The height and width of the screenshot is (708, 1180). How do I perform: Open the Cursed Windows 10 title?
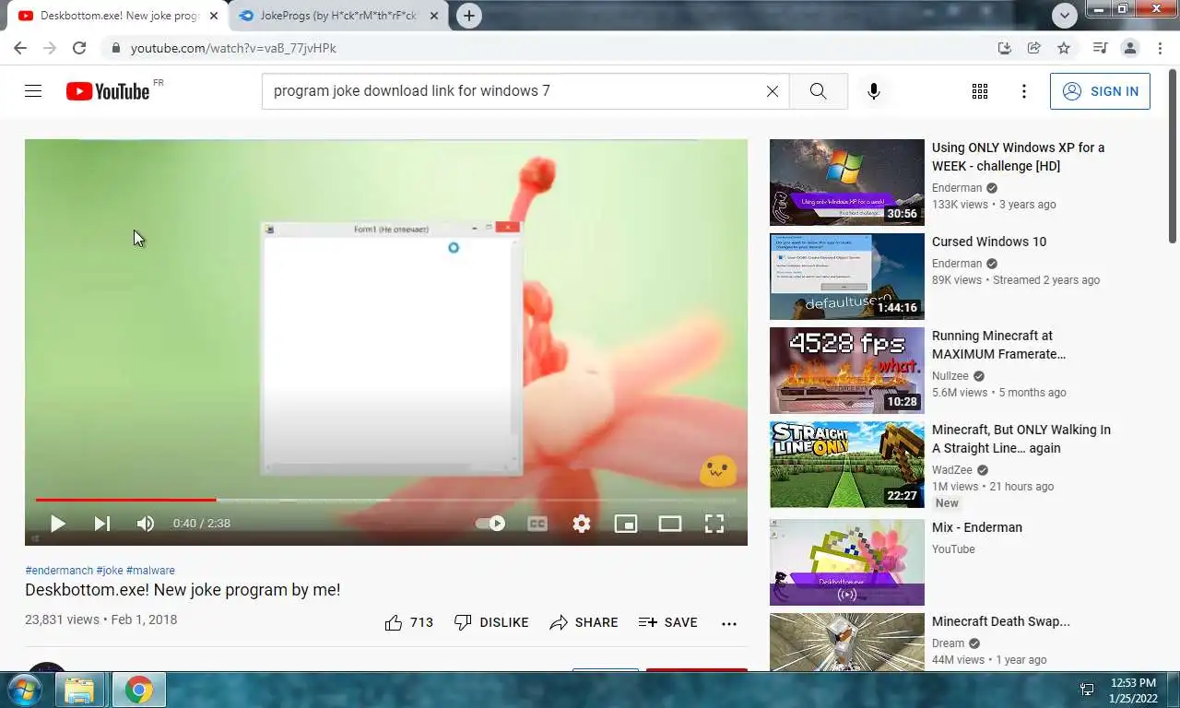(x=989, y=242)
